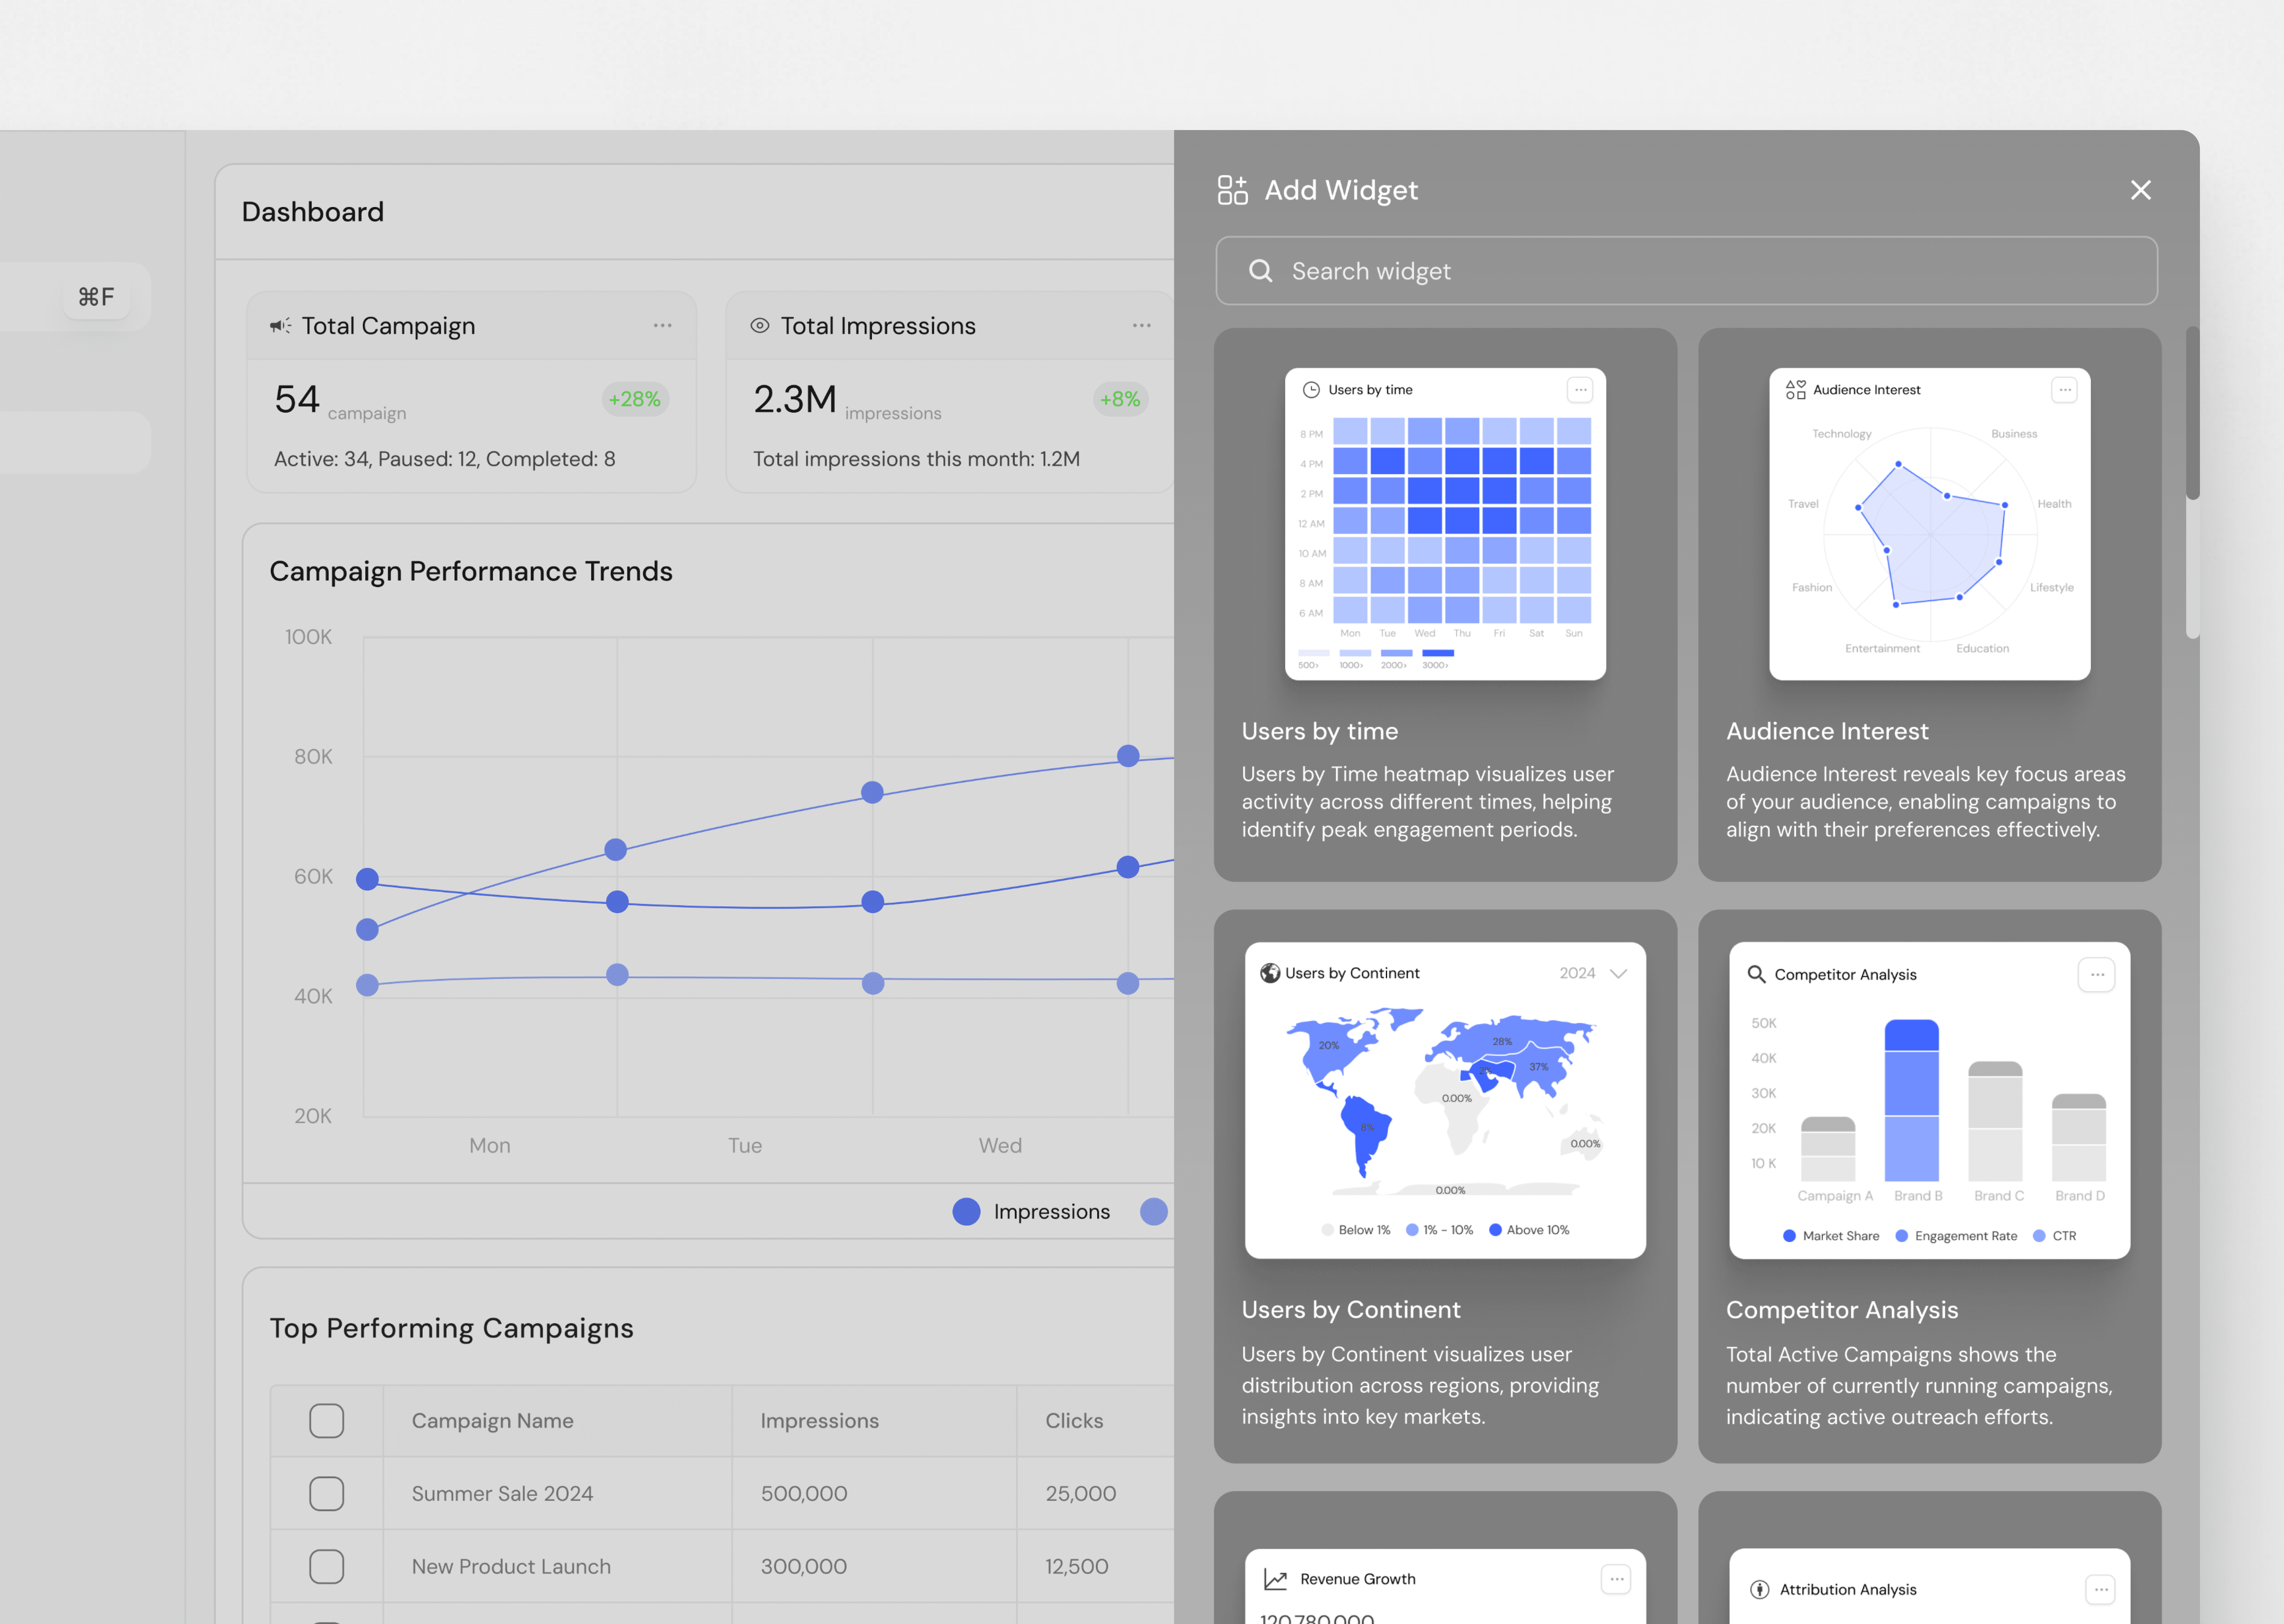This screenshot has width=2284, height=1624.
Task: Open Users by time preview ellipsis menu
Action: [x=1580, y=390]
